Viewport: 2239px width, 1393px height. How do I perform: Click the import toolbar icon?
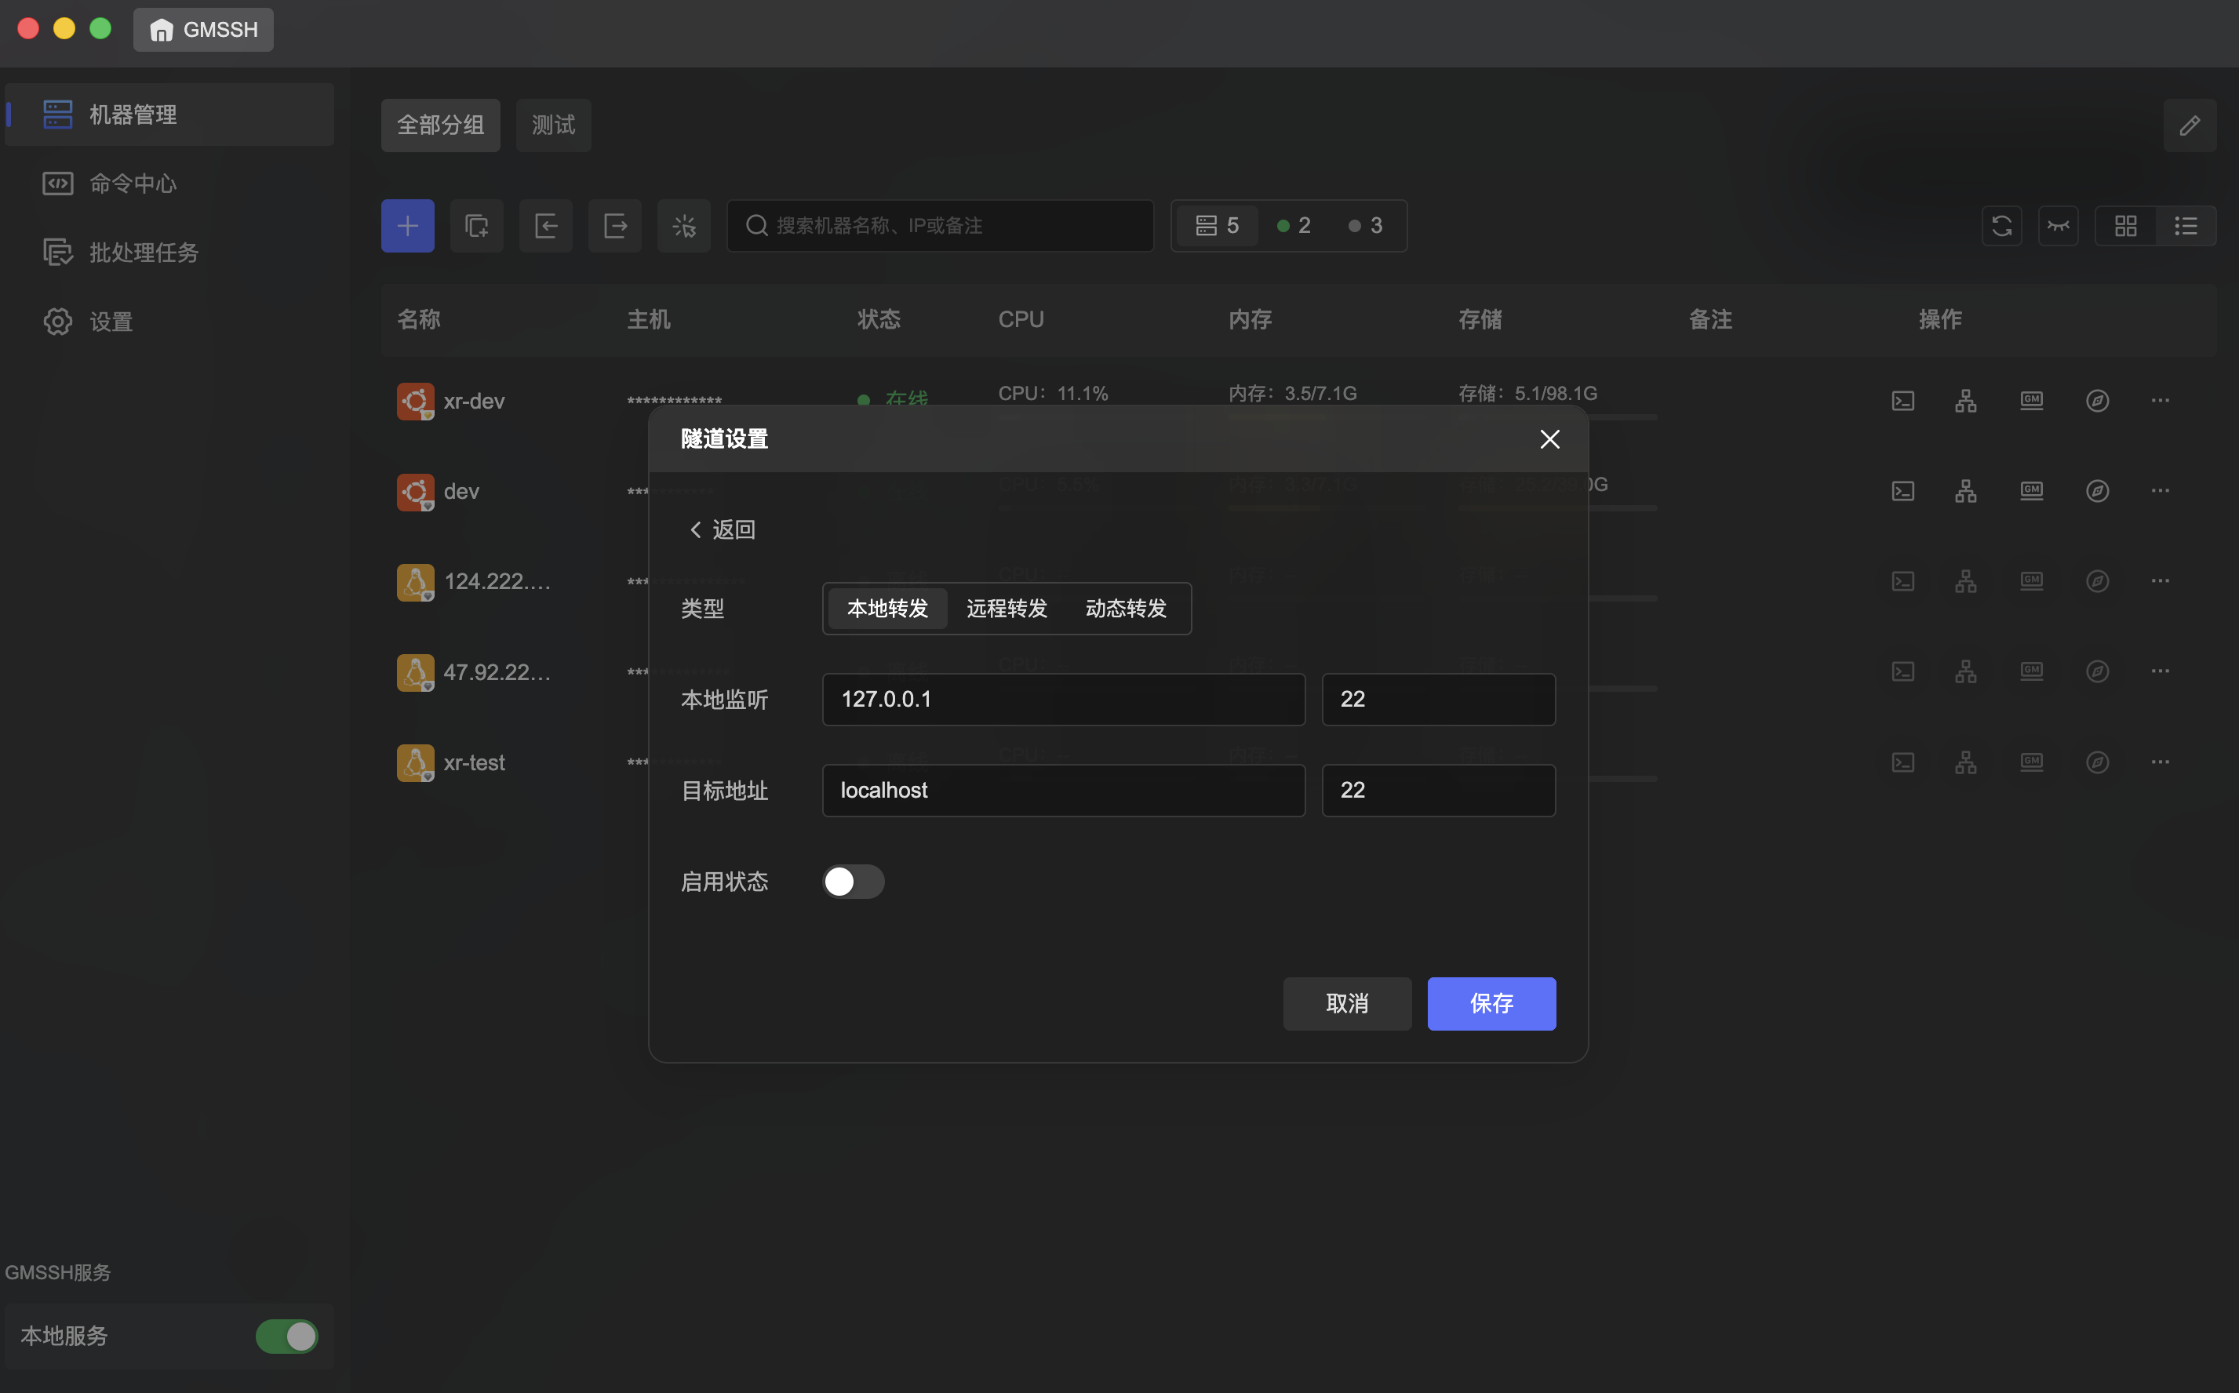coord(545,226)
